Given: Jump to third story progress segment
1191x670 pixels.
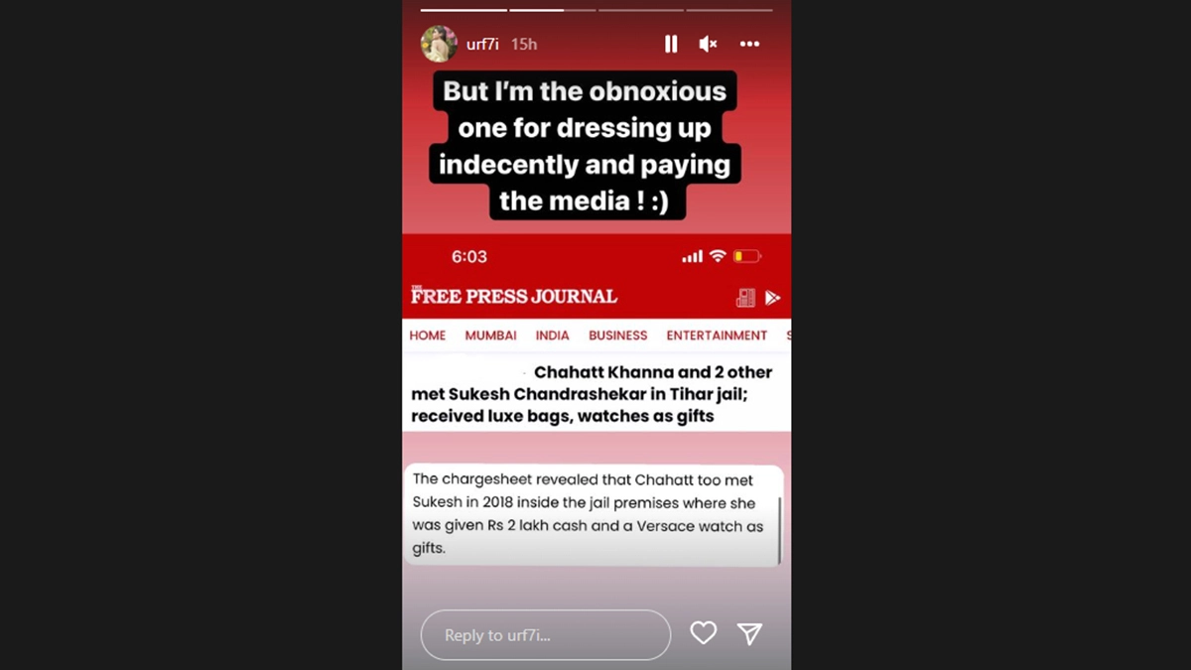Looking at the screenshot, I should pyautogui.click(x=641, y=10).
